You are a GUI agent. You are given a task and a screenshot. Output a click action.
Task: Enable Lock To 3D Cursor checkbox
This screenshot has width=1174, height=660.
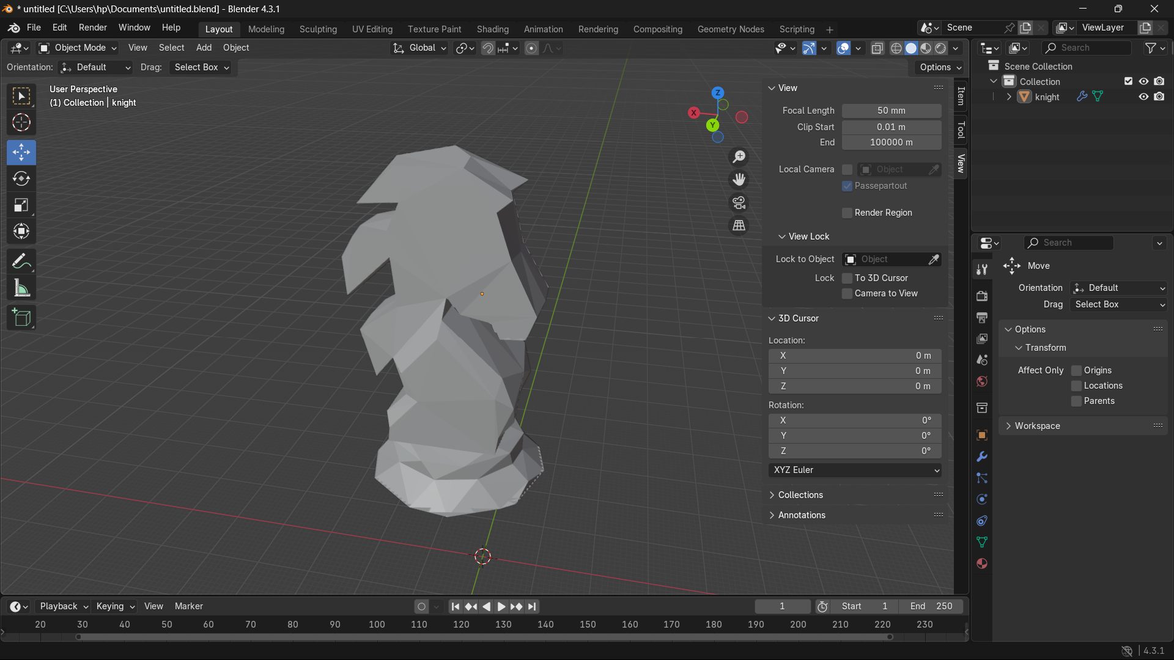click(x=847, y=278)
